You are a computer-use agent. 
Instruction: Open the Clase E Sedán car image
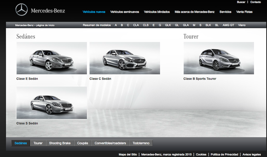(52, 58)
